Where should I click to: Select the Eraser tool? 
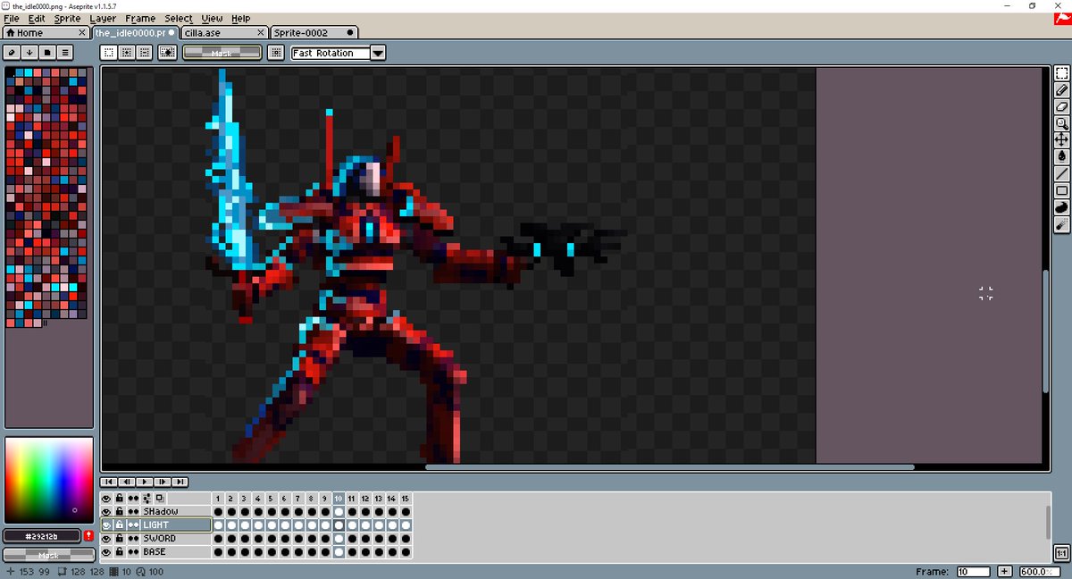click(x=1062, y=107)
